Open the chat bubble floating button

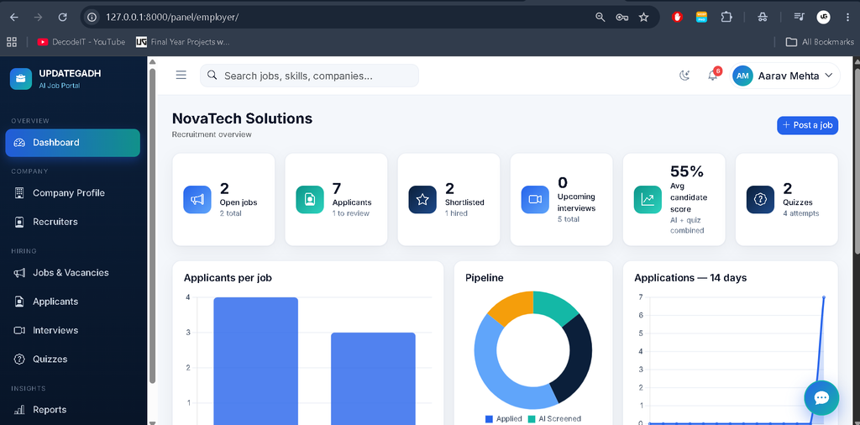(x=821, y=398)
